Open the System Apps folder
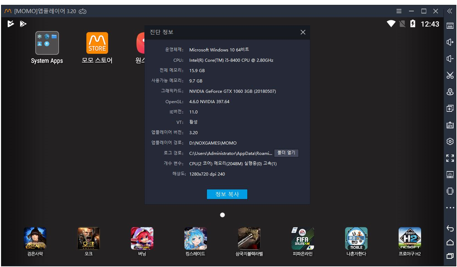 (47, 43)
